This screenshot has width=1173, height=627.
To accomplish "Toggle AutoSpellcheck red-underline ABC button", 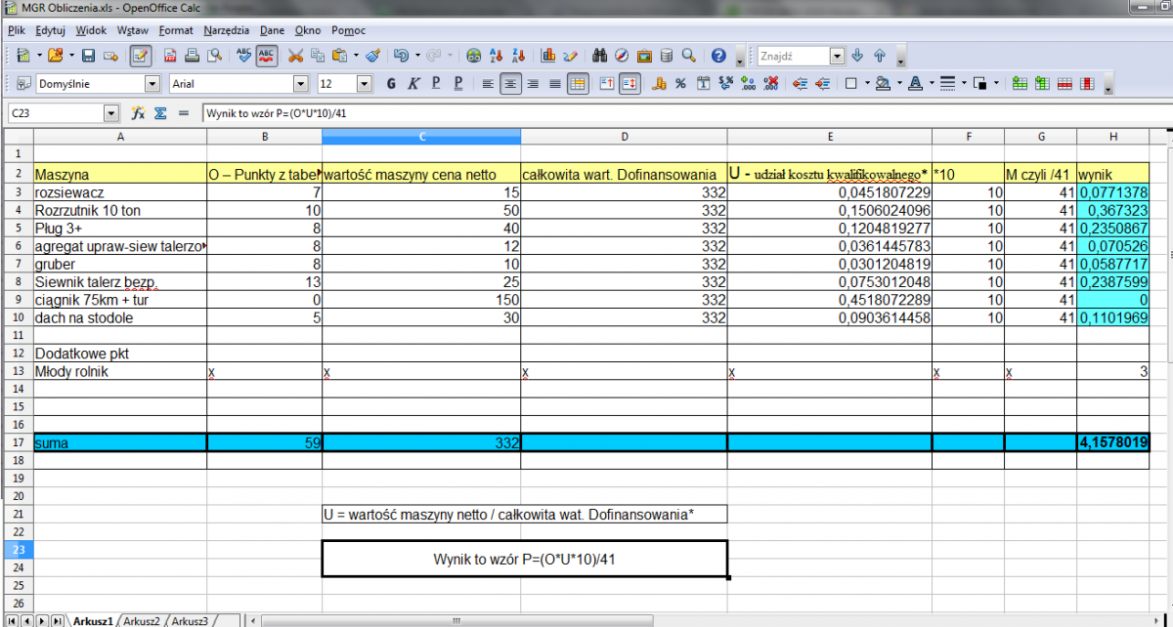I will pyautogui.click(x=266, y=56).
